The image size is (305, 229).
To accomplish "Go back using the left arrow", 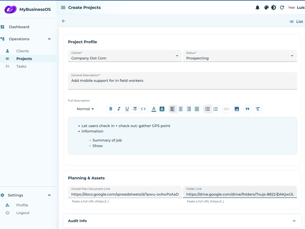I will [x=63, y=21].
